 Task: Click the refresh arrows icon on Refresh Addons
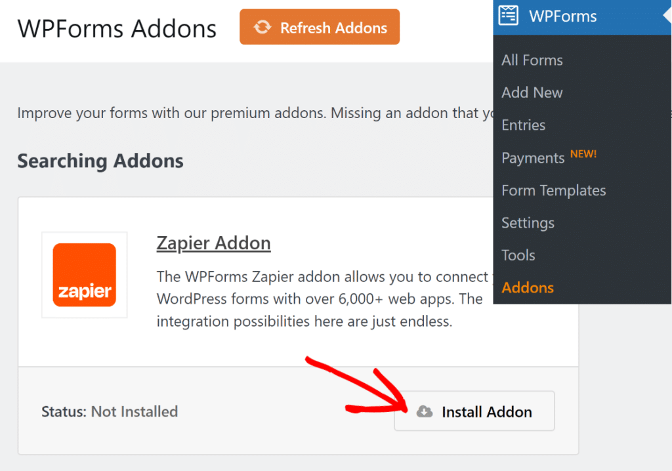point(263,28)
